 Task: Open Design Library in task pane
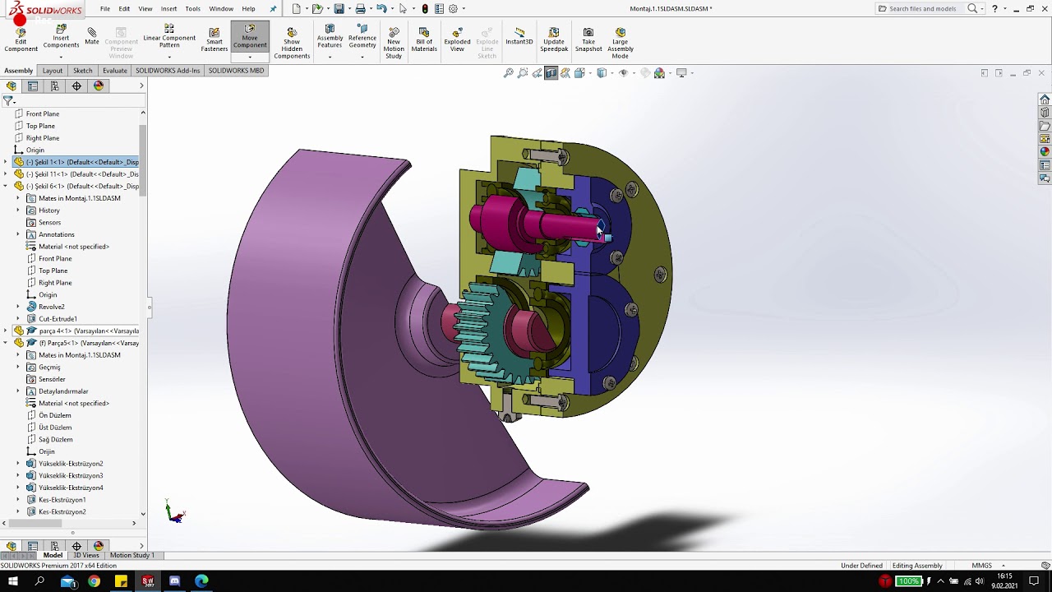click(1045, 113)
